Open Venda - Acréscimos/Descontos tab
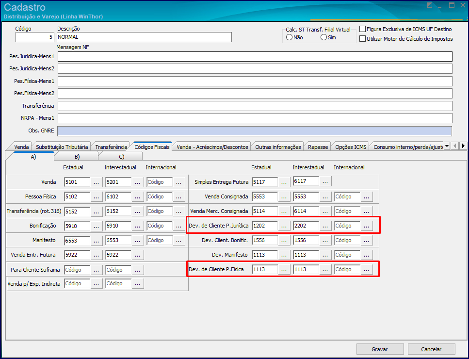Screen dimensions: 469x359 212,147
